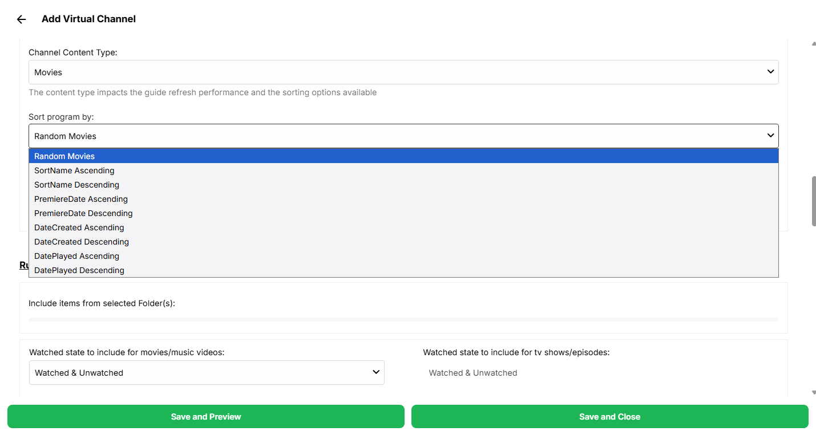The height and width of the screenshot is (431, 816).
Task: Open the Channel Content Type dropdown
Action: (x=403, y=72)
